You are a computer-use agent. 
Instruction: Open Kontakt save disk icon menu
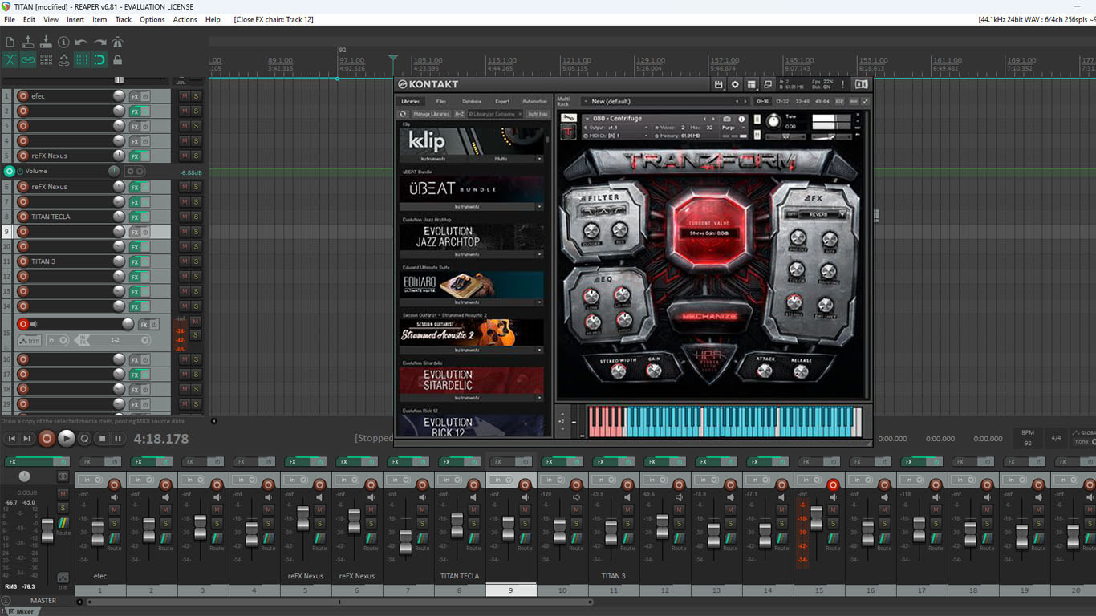718,84
